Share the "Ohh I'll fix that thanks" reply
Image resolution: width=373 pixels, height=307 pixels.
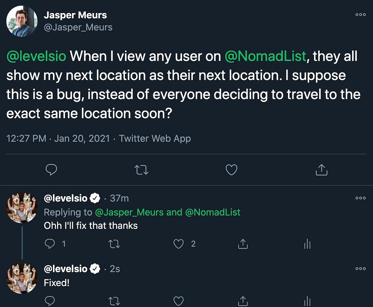click(x=243, y=244)
